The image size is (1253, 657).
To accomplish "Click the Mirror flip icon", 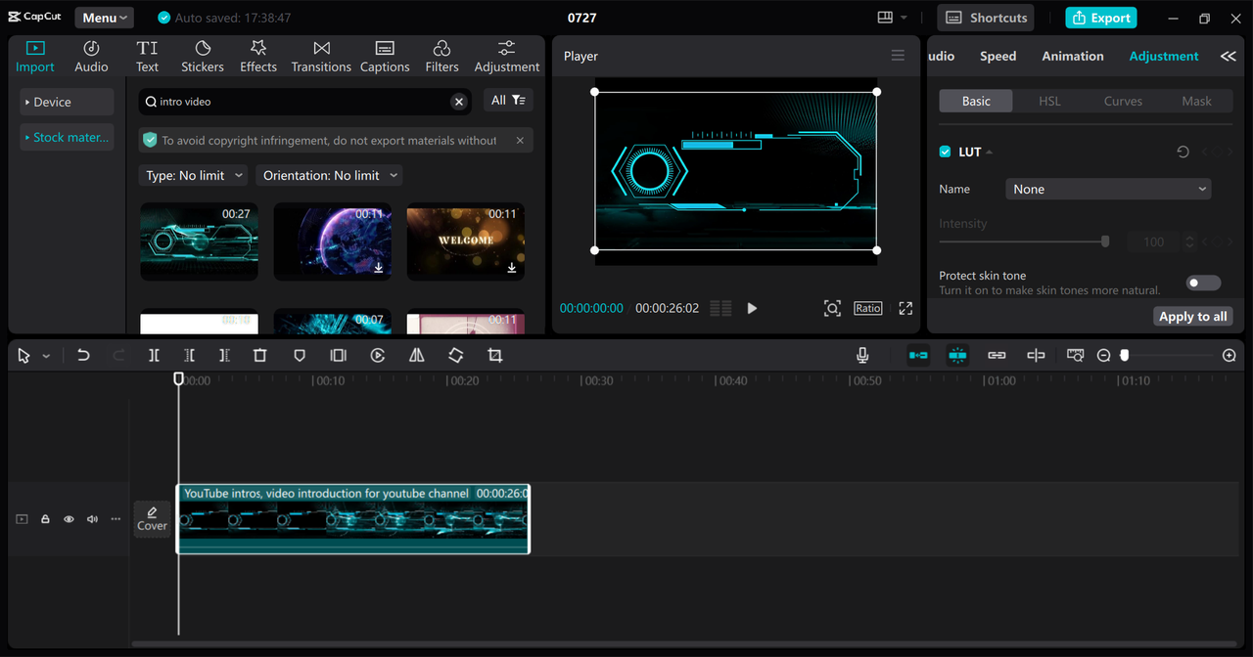I will coord(417,356).
